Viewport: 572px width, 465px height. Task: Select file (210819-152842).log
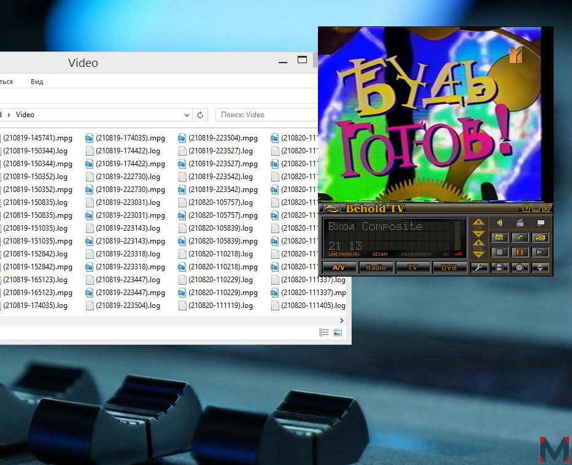coord(35,254)
